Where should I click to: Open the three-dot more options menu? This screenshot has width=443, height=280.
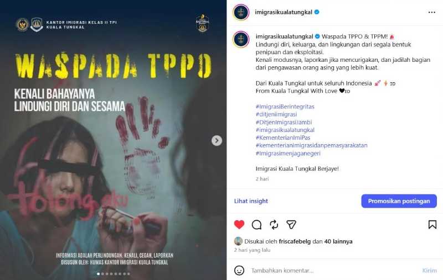(x=432, y=12)
